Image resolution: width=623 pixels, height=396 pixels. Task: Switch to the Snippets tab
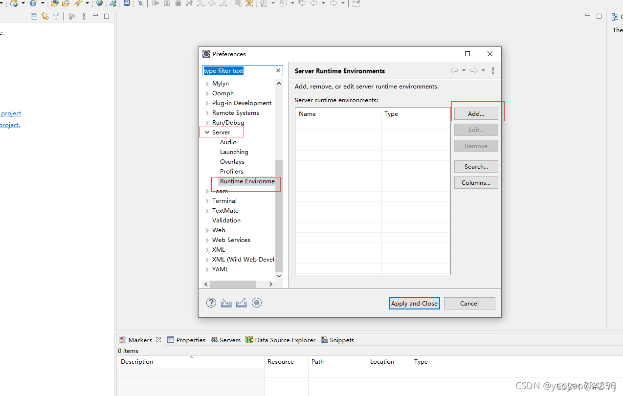(x=337, y=340)
